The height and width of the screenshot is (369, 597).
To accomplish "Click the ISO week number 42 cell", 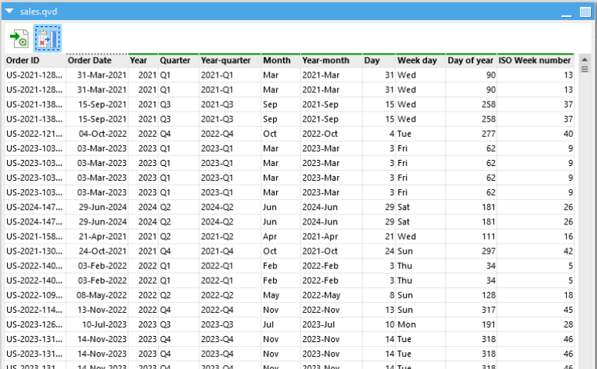I will [x=535, y=251].
